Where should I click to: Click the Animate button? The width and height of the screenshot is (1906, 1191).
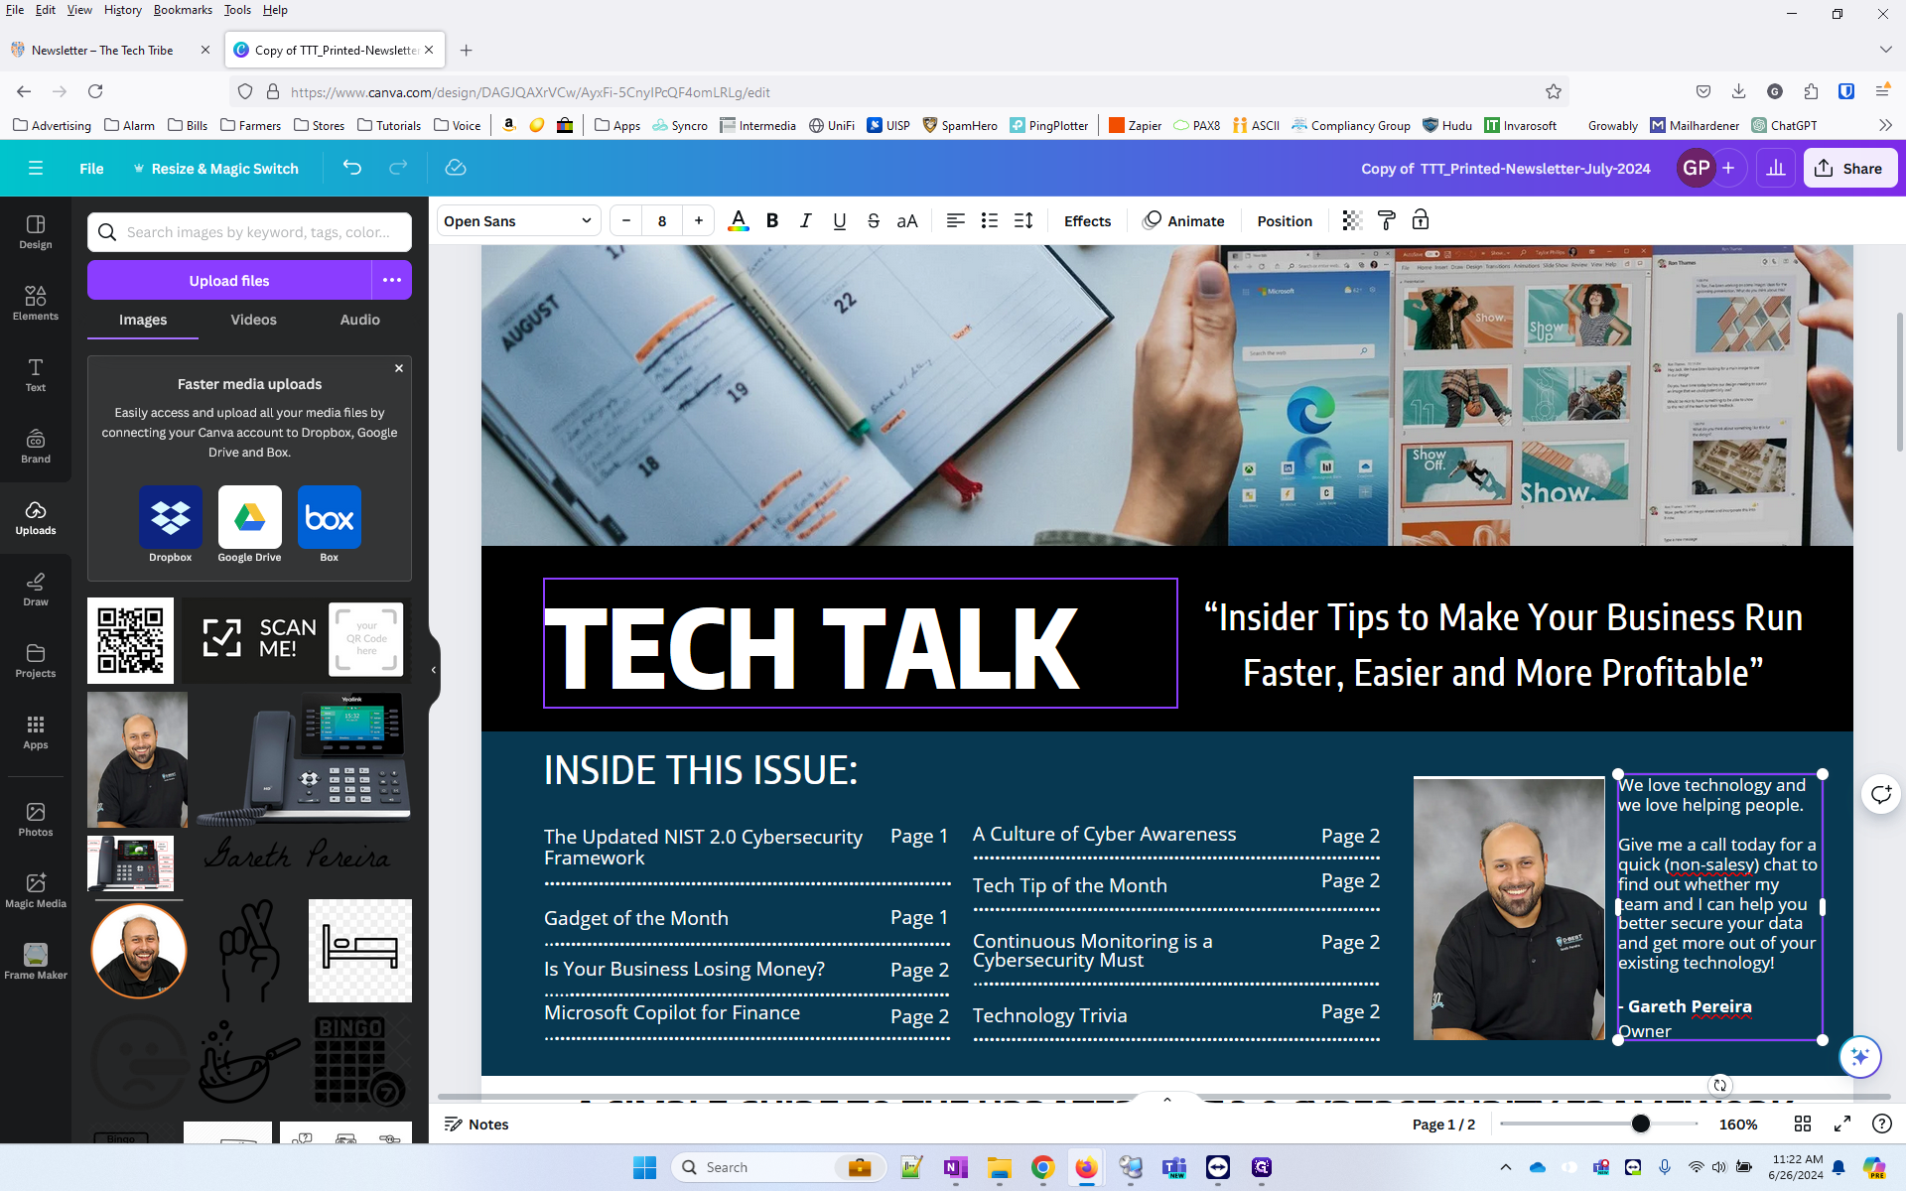[x=1184, y=220]
